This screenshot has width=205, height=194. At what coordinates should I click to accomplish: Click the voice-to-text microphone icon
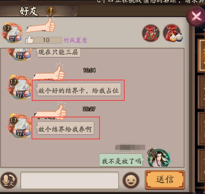pos(9,180)
